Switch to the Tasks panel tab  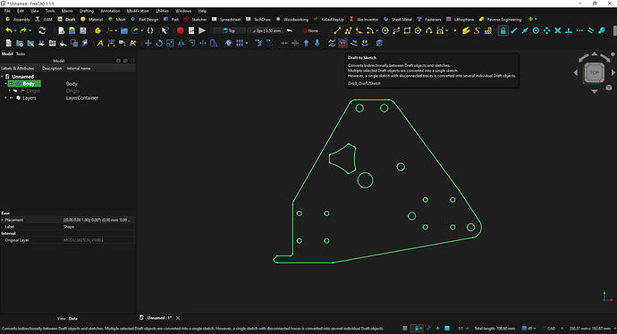(x=21, y=54)
